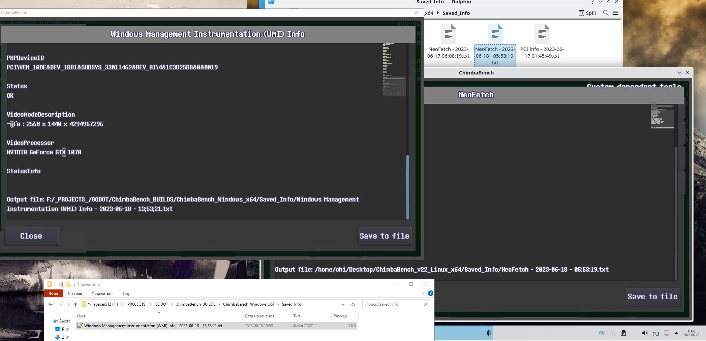Sort files by the Тип column header
Screen dimensions: 706x341
311,316
